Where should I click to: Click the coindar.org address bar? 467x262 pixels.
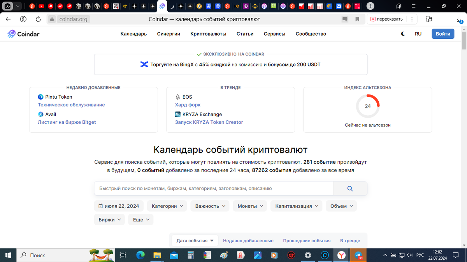click(73, 19)
